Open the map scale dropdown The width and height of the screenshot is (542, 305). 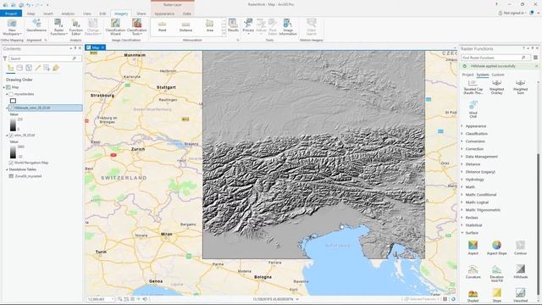pos(113,299)
